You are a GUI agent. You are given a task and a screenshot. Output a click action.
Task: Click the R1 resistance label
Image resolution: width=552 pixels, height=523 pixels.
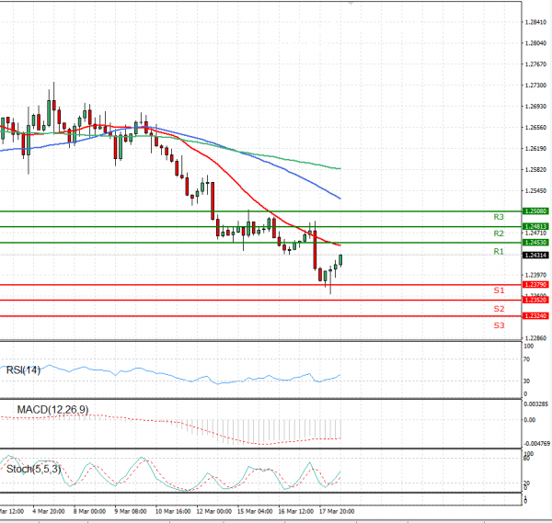point(499,252)
